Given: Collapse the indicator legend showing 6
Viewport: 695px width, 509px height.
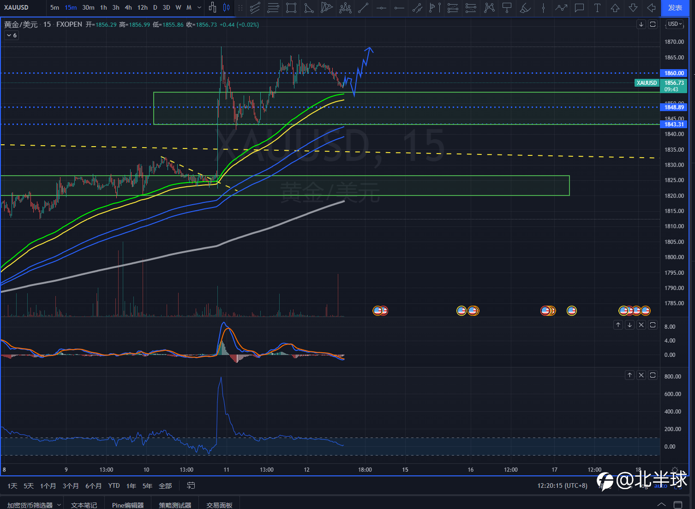Looking at the screenshot, I should coord(12,36).
